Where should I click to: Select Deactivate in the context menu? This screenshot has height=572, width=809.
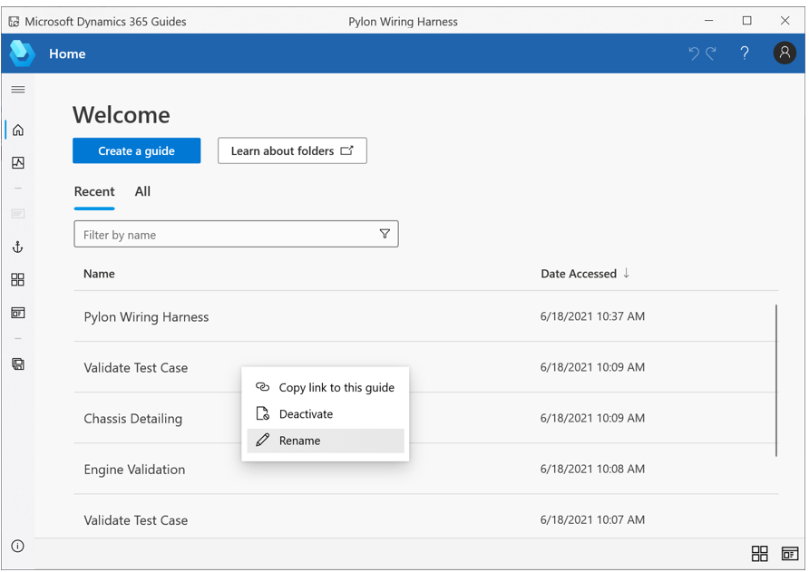(x=325, y=413)
